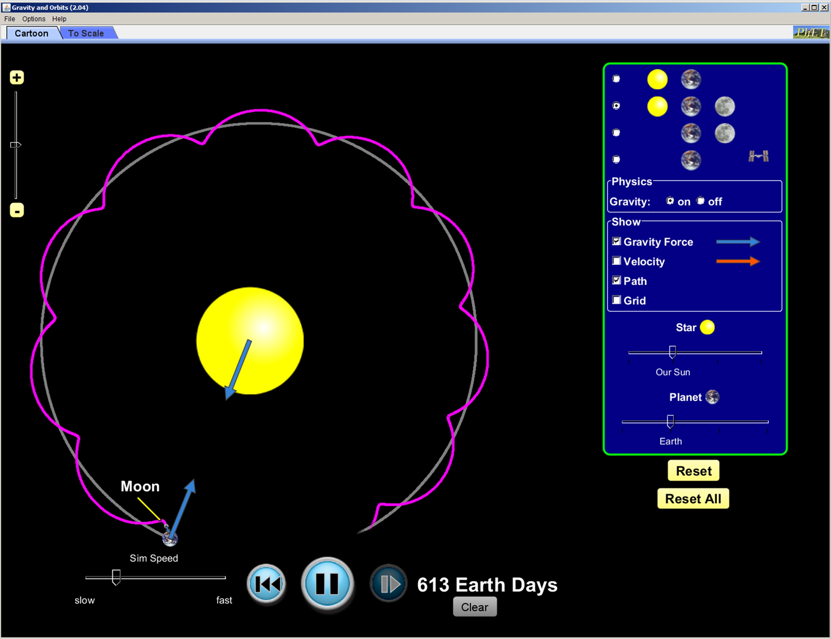
Task: Select the Sun and Earth only mode
Action: tap(616, 79)
